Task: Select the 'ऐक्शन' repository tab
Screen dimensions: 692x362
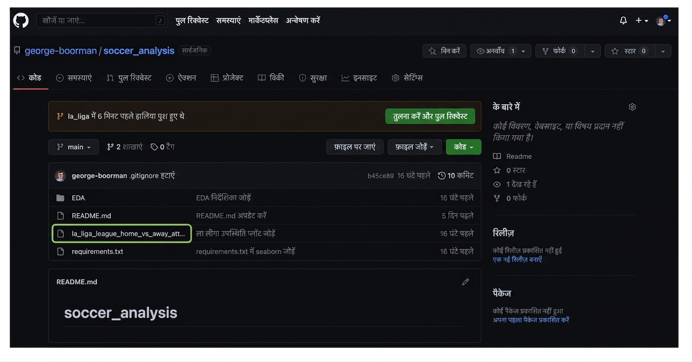Action: (181, 78)
